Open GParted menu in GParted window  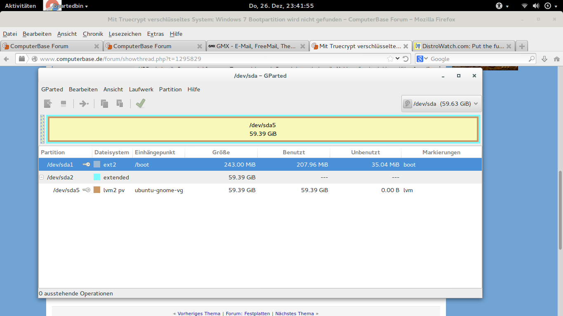(52, 89)
